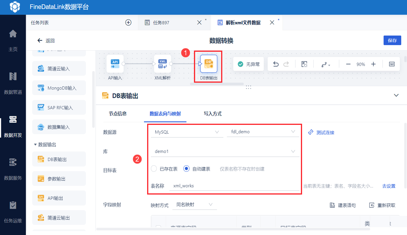Viewport: 407px width, 235px height.
Task: Click the 建表语句 button
Action: pos(343,206)
